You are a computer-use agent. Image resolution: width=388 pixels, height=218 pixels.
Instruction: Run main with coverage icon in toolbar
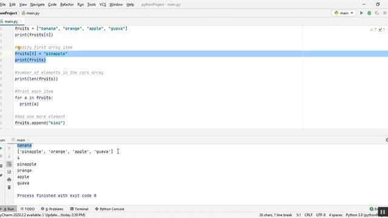[x=377, y=13]
